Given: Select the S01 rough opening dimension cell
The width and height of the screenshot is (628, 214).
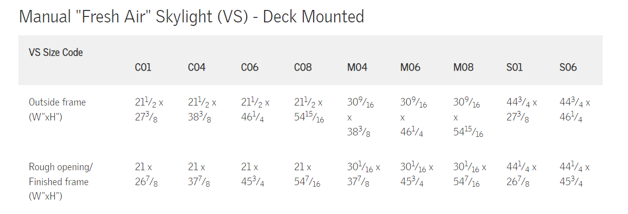Looking at the screenshot, I should (x=522, y=175).
